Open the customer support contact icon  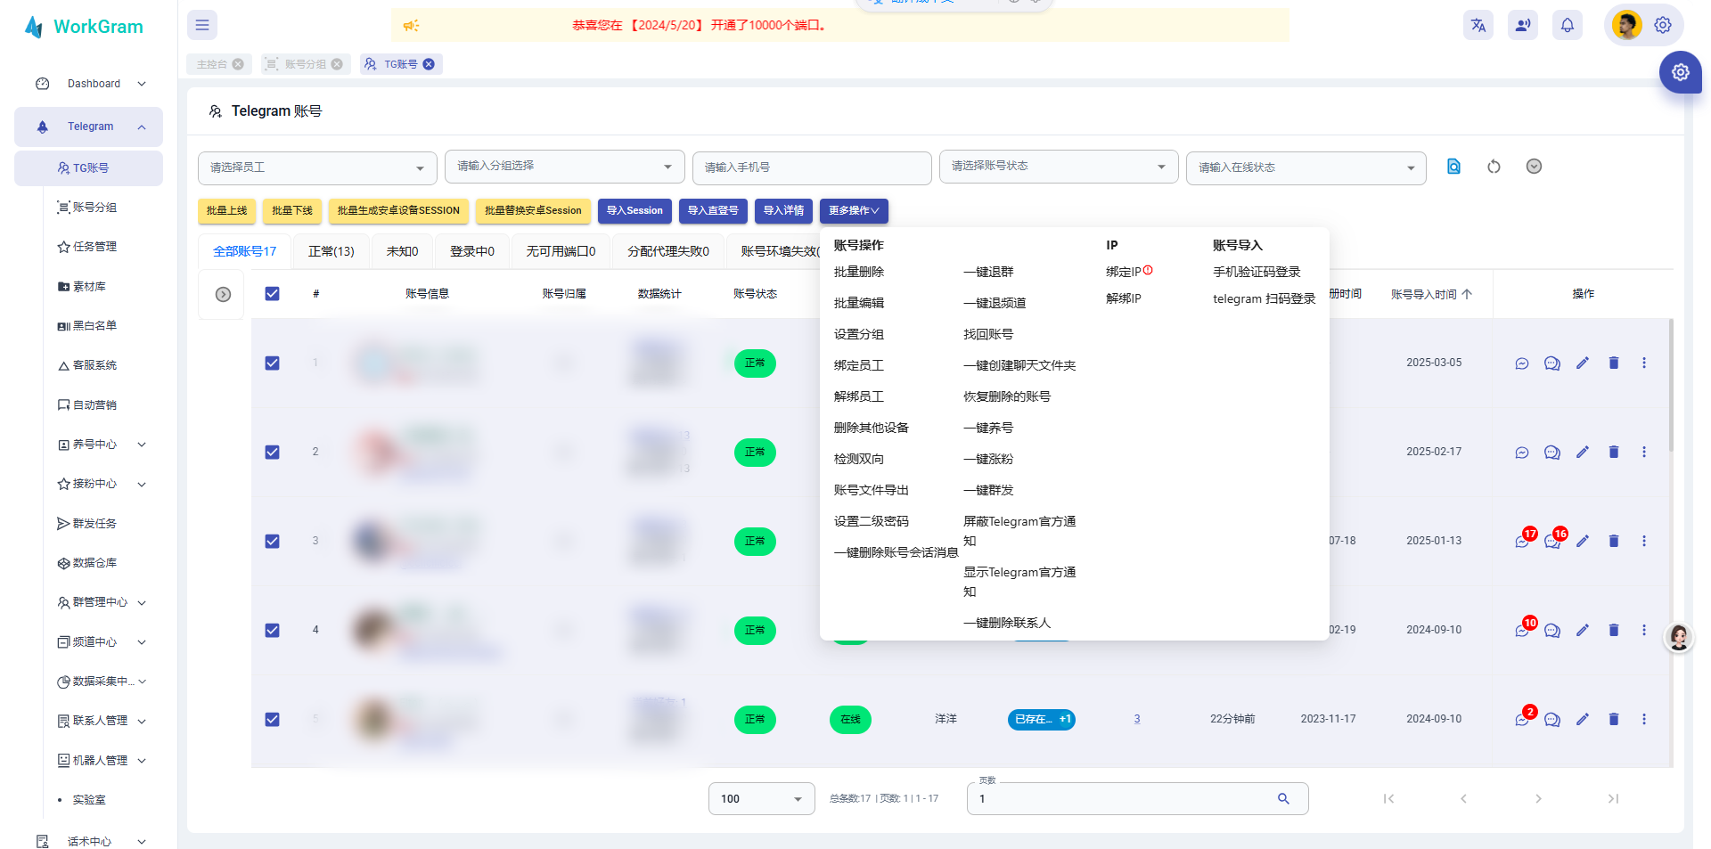tap(1523, 25)
